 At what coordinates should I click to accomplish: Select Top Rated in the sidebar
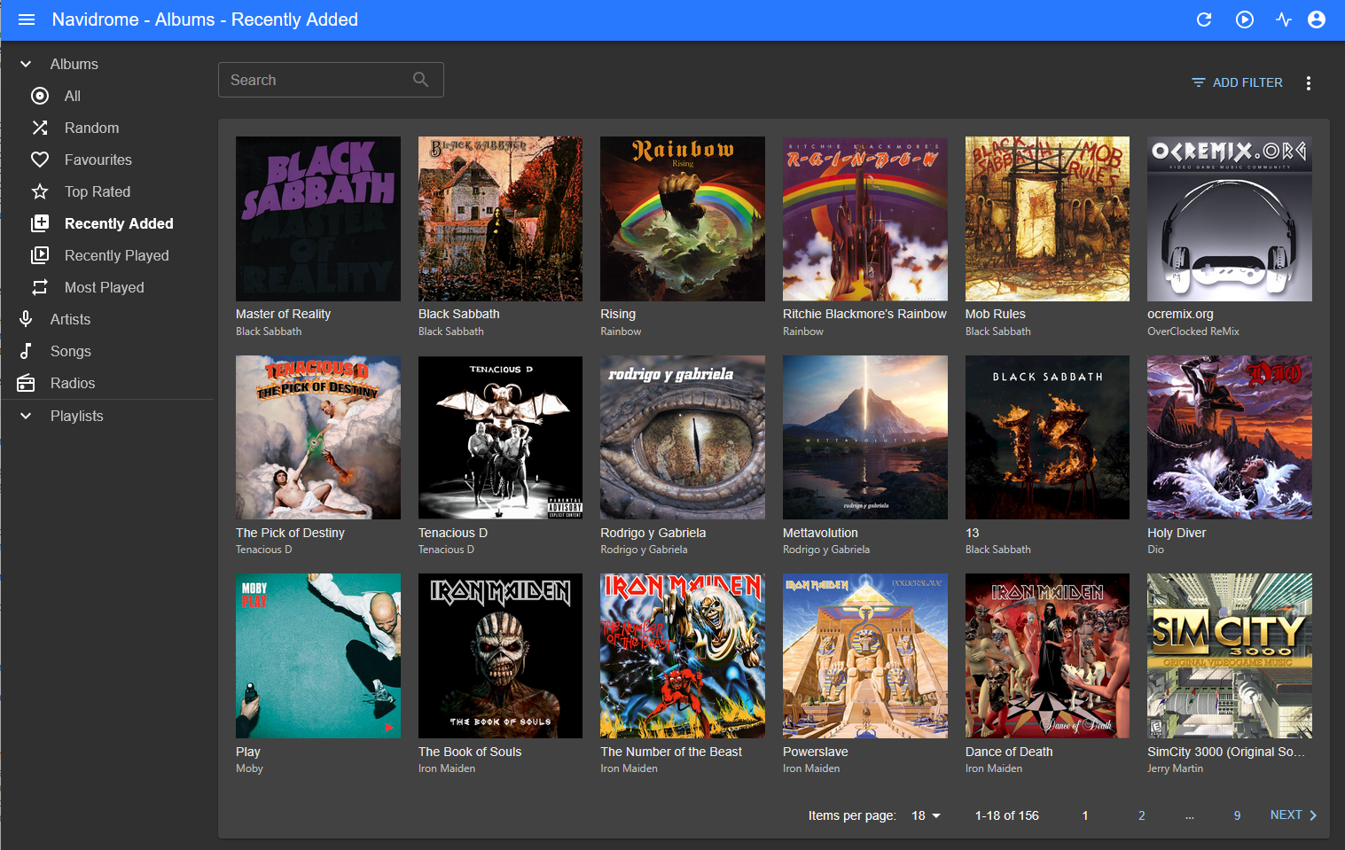[x=97, y=191]
